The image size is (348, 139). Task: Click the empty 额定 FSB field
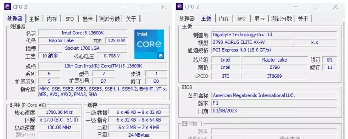click(59, 135)
